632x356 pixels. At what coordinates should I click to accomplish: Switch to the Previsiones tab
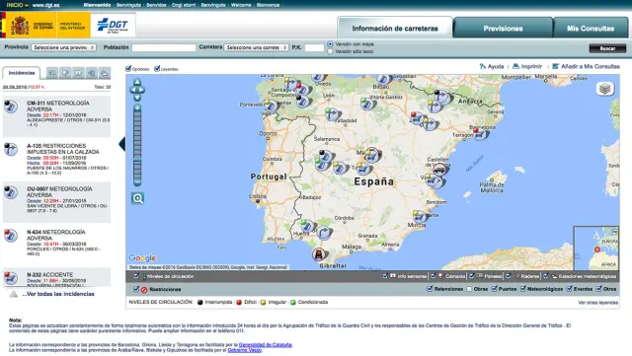[503, 29]
